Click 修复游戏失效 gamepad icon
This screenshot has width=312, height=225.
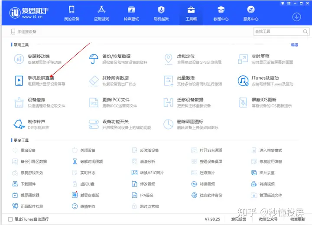point(15,173)
